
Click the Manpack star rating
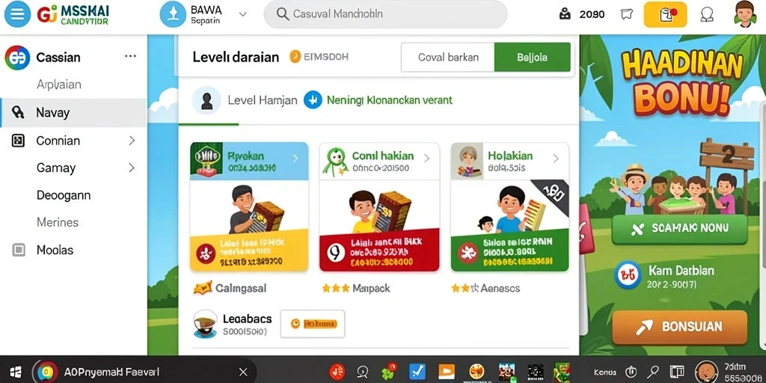click(x=336, y=288)
